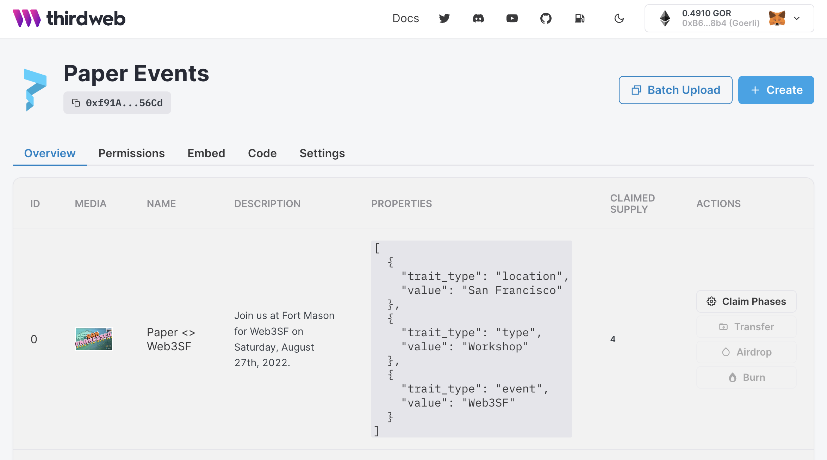
Task: Open the YouTube icon link
Action: tap(512, 18)
